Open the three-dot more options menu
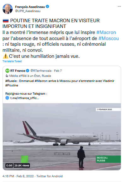The width and height of the screenshot is (124, 182). (119, 6)
